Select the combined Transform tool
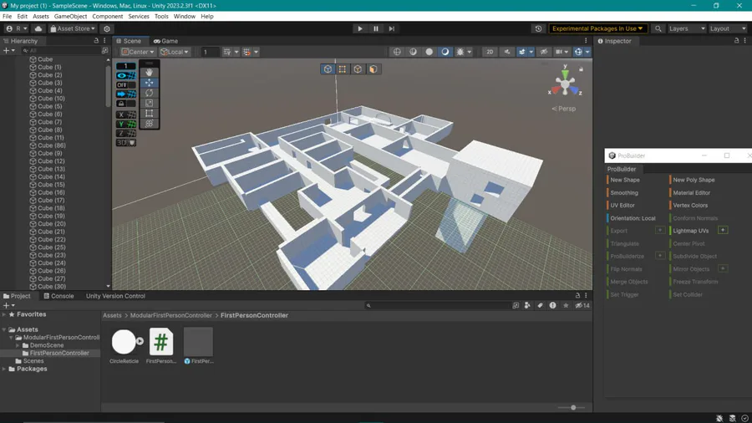The width and height of the screenshot is (752, 423). (x=150, y=124)
